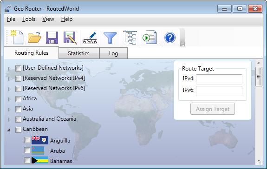Expand the Asia tree node
Screen dimensions: 267x169
coord(9,110)
